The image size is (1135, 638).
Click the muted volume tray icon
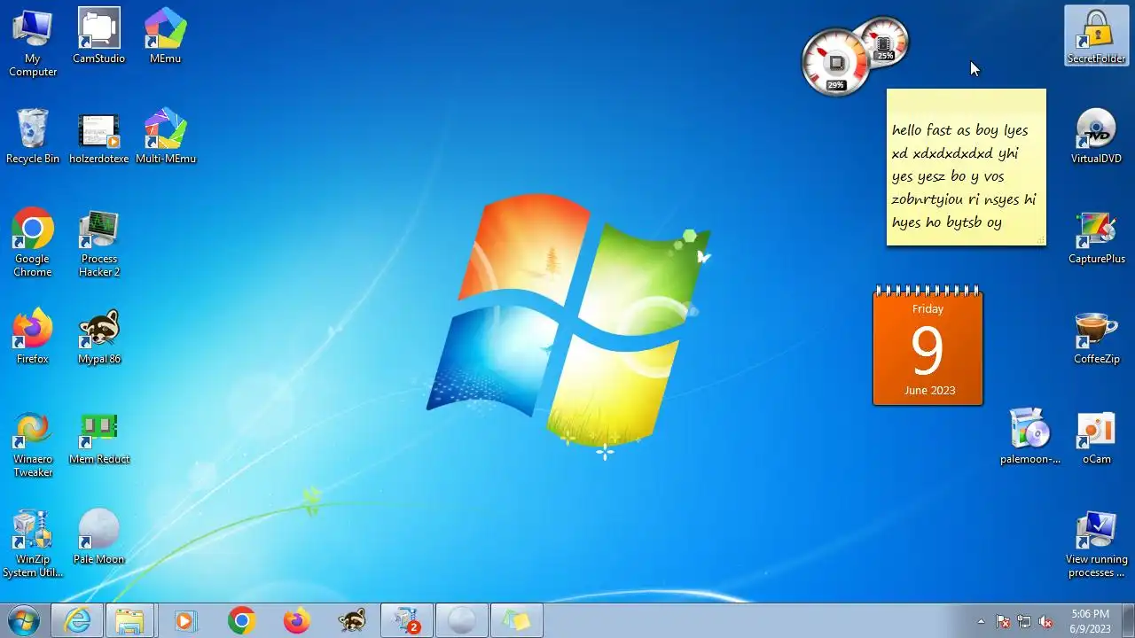click(1045, 621)
